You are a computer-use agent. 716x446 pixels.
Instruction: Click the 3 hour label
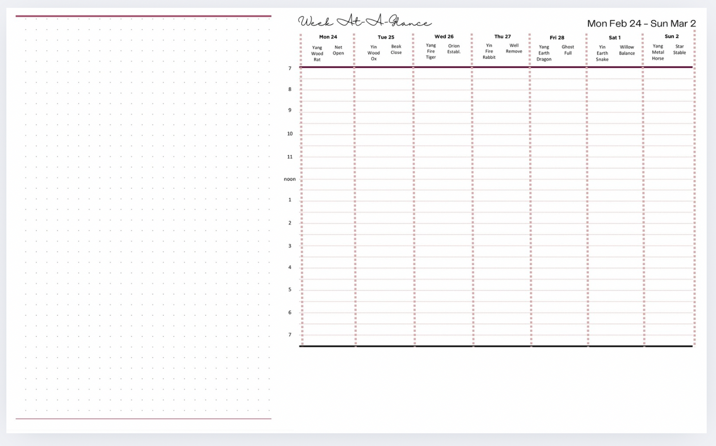[x=290, y=246]
